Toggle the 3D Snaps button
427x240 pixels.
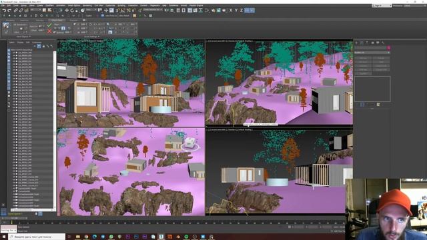pos(117,11)
